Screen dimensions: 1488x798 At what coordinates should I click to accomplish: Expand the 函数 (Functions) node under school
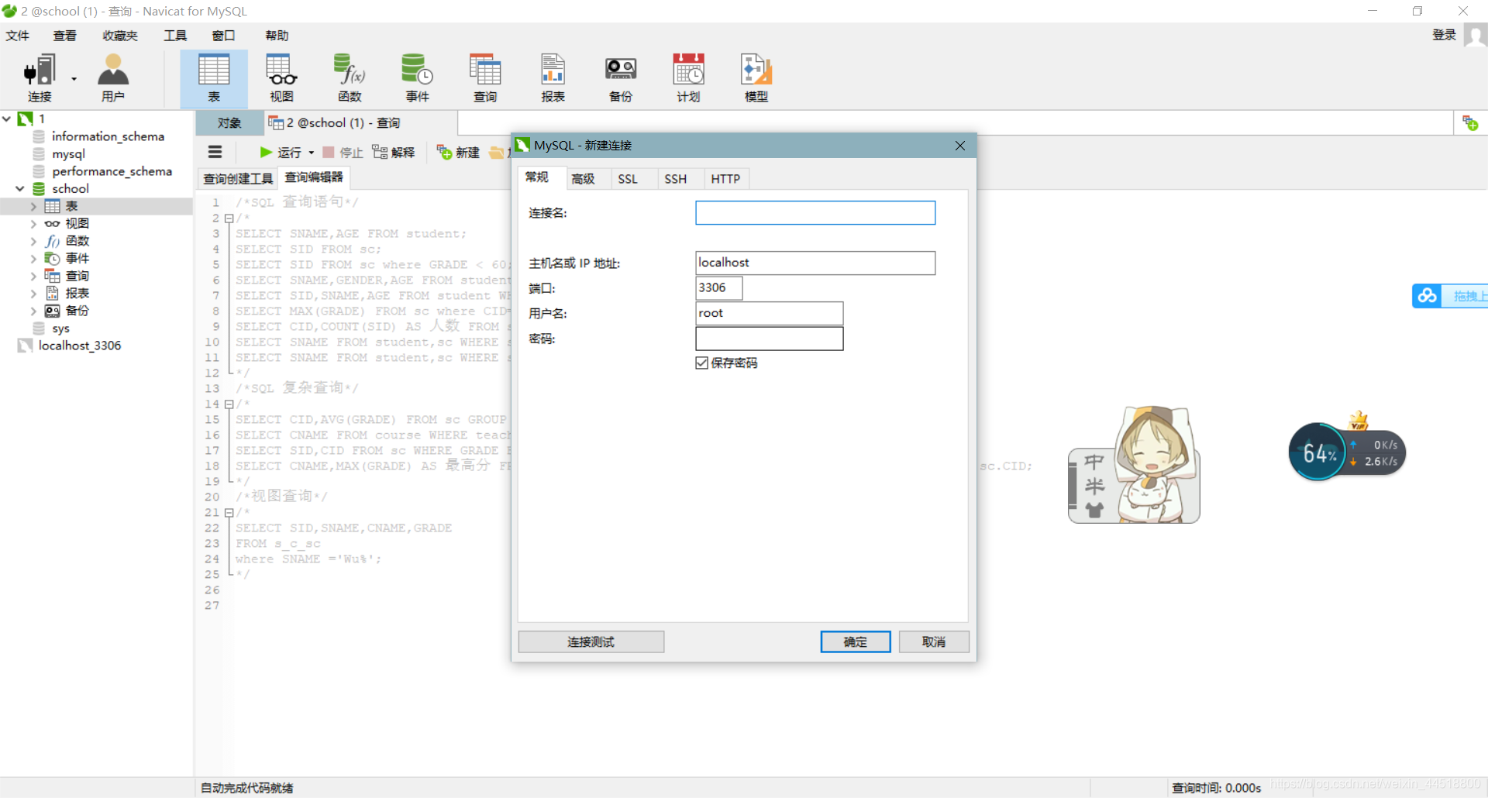coord(33,241)
